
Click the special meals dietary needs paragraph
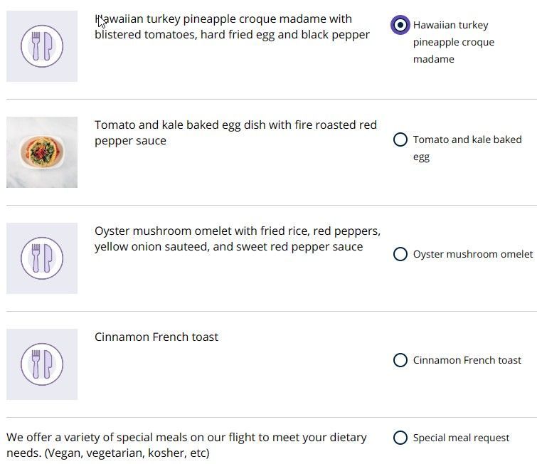coord(186,445)
